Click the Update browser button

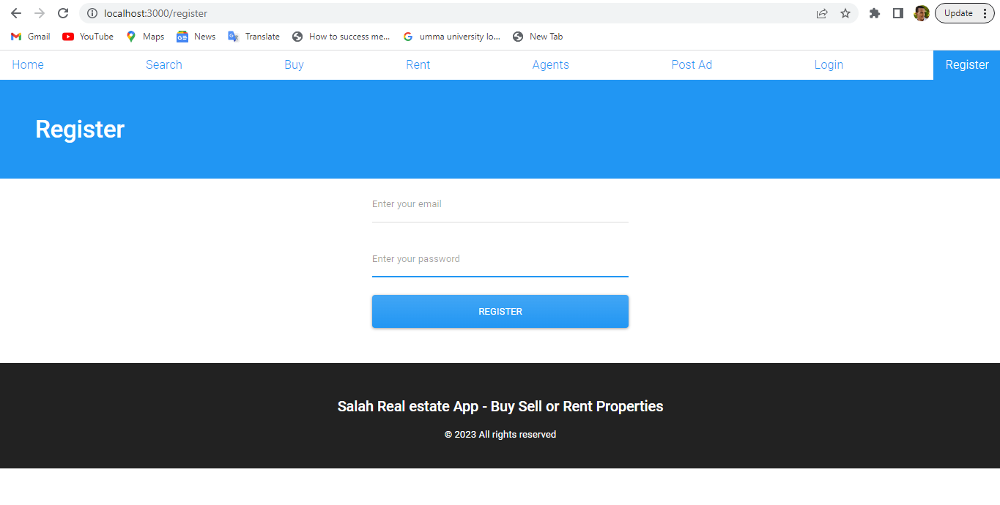point(958,12)
